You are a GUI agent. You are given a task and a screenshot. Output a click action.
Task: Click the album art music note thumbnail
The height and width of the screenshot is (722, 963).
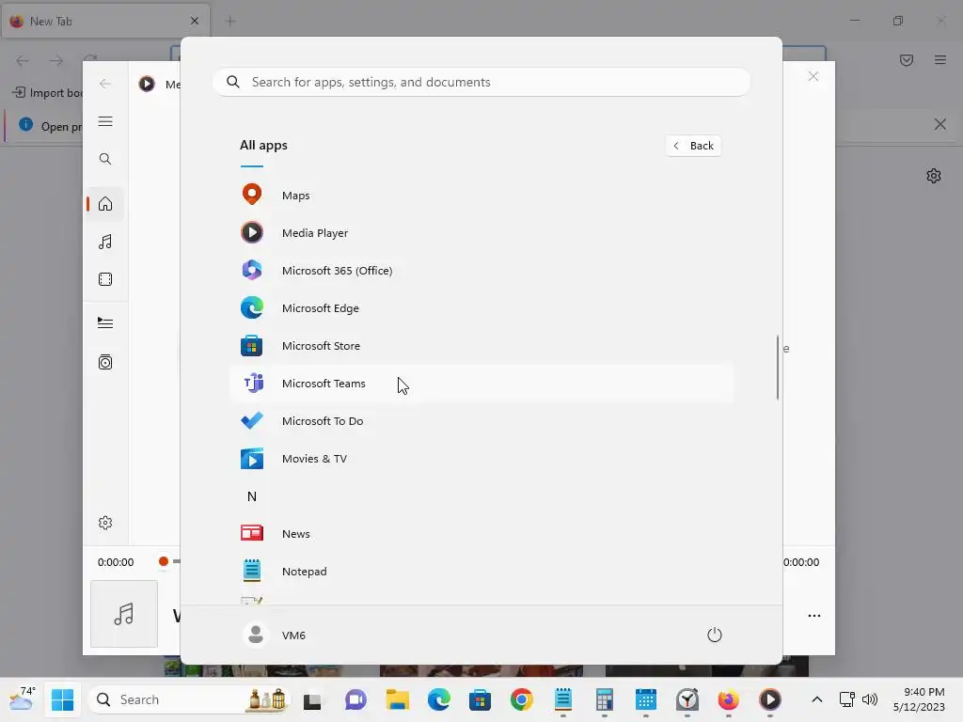pyautogui.click(x=124, y=614)
